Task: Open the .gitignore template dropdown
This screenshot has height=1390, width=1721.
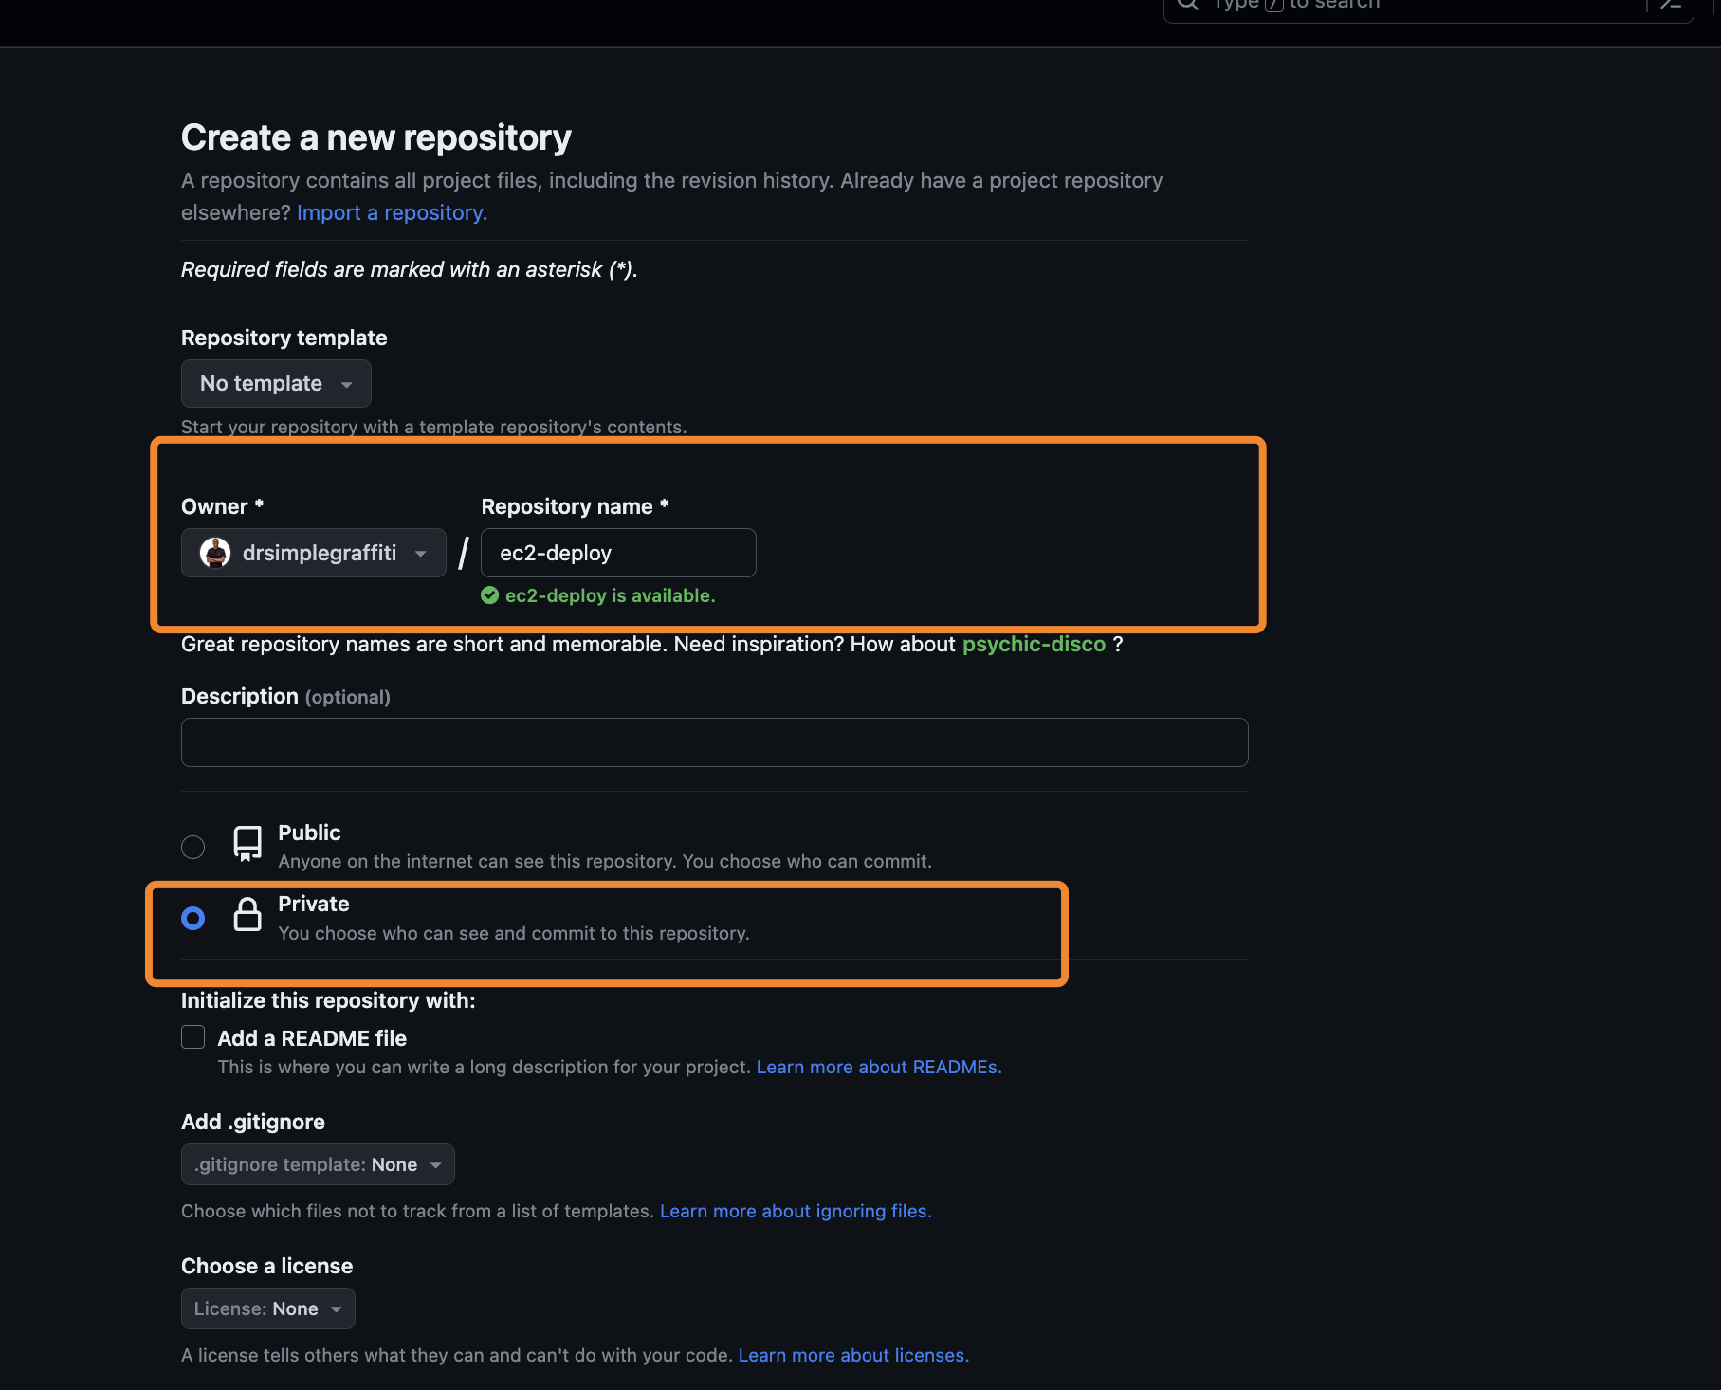Action: click(318, 1164)
